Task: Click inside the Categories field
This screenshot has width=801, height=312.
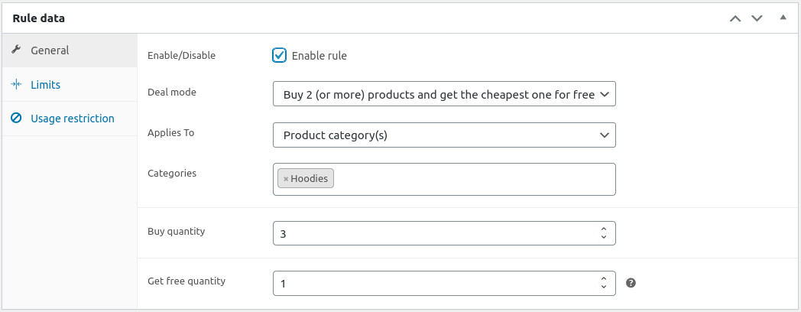Action: [x=474, y=179]
